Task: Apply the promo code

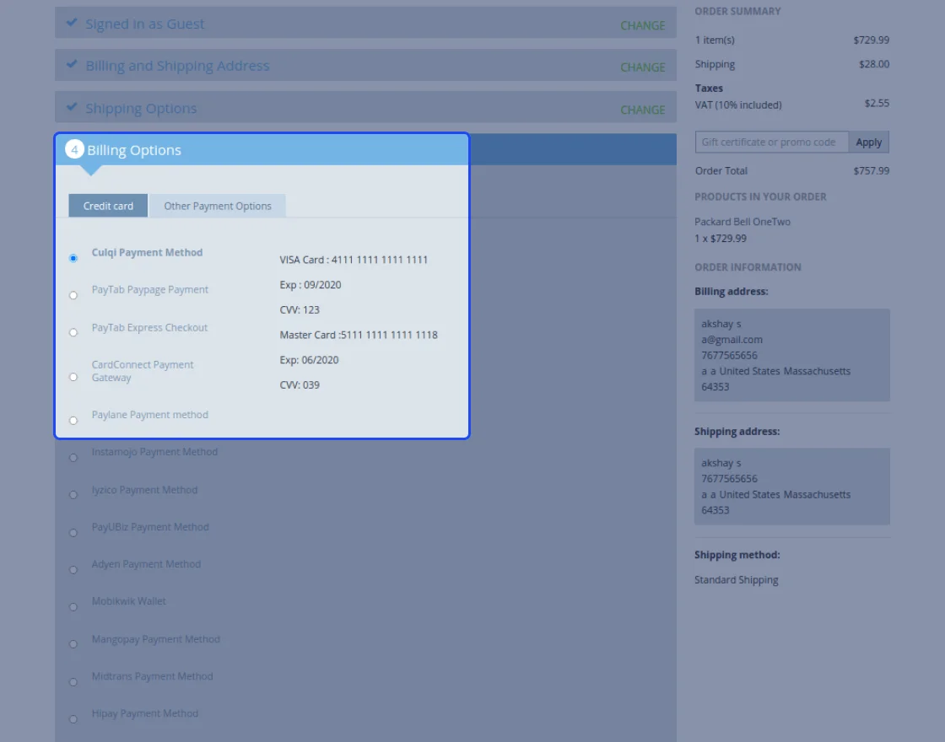Action: click(x=868, y=142)
